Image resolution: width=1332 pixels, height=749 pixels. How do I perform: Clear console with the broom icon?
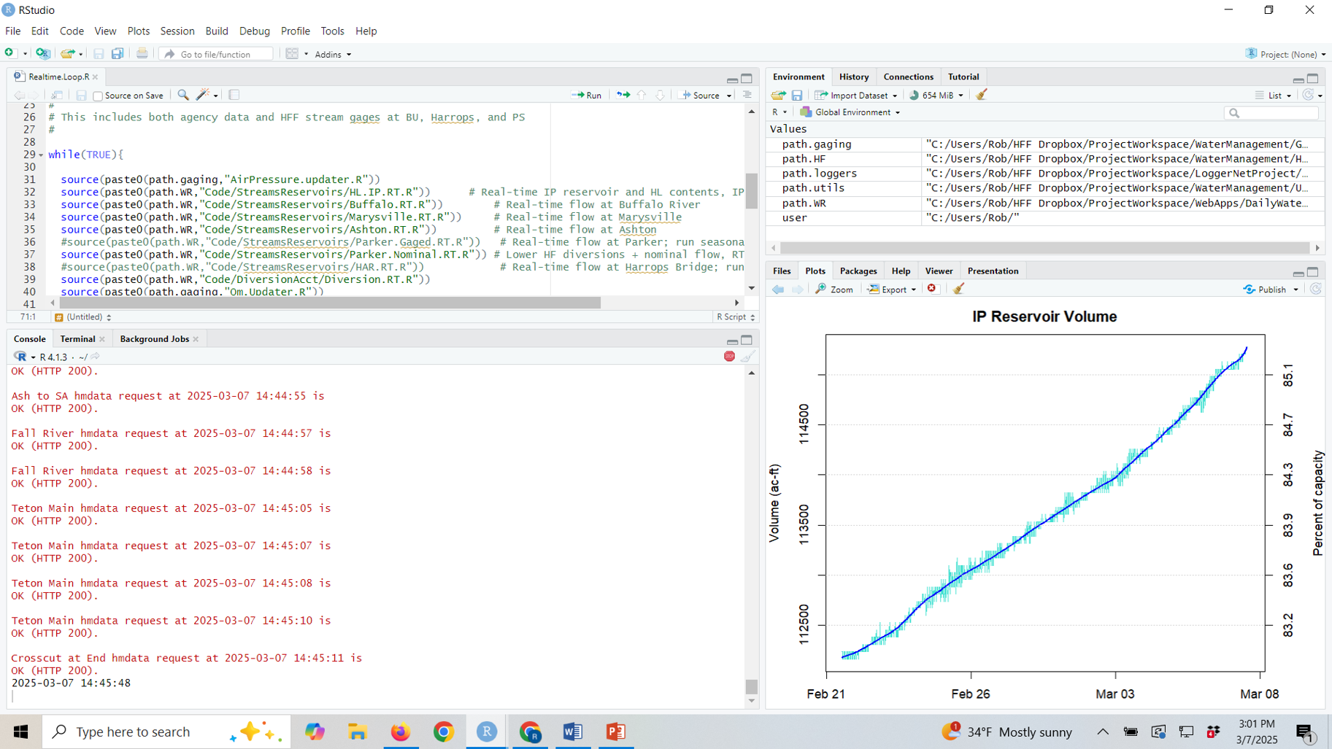(747, 356)
